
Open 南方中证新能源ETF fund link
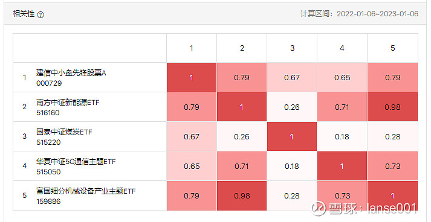[68, 103]
